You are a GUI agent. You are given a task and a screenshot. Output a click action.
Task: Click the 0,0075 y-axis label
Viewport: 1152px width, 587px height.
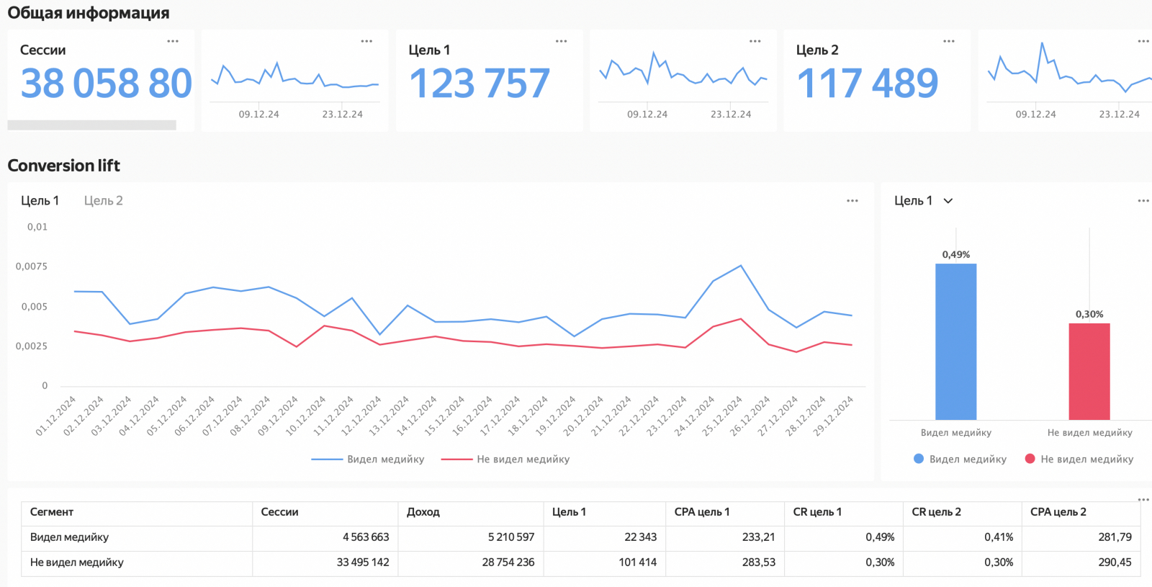tap(32, 266)
